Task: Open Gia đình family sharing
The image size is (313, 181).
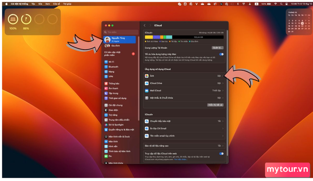Action: click(x=115, y=46)
